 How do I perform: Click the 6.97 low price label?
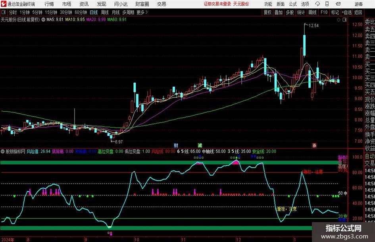(119, 142)
